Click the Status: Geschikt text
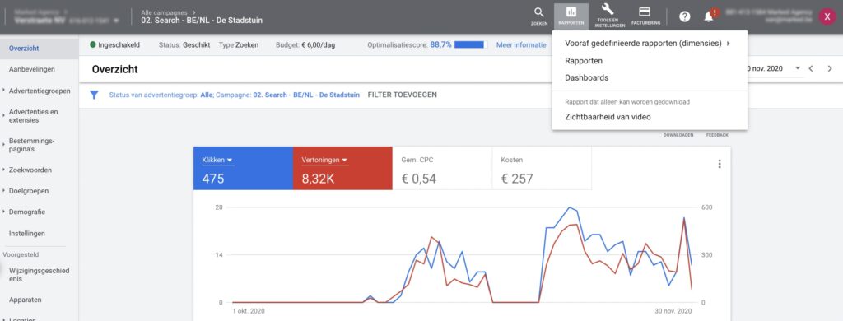Image resolution: width=843 pixels, height=321 pixels. (x=184, y=45)
